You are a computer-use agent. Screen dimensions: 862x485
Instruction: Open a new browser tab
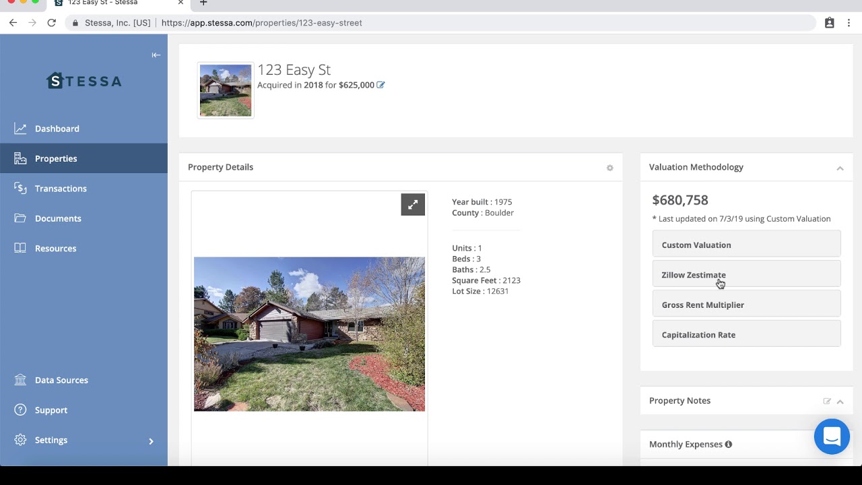tap(203, 3)
